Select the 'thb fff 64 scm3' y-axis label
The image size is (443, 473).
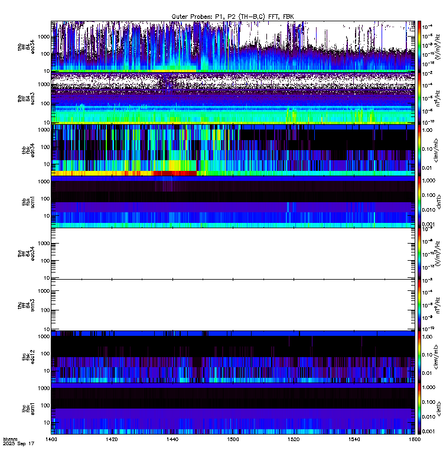coord(26,98)
